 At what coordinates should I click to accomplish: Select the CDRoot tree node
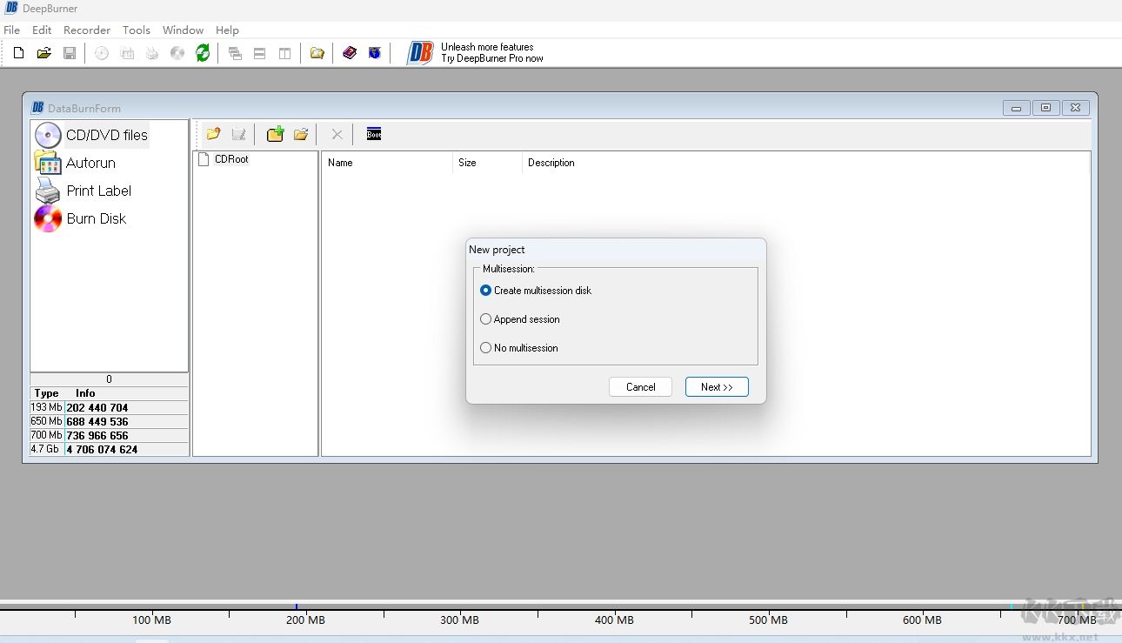(231, 159)
